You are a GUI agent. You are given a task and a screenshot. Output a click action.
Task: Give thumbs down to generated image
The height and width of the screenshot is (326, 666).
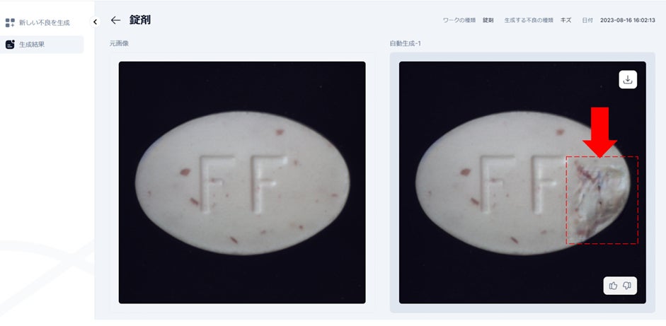(x=627, y=286)
